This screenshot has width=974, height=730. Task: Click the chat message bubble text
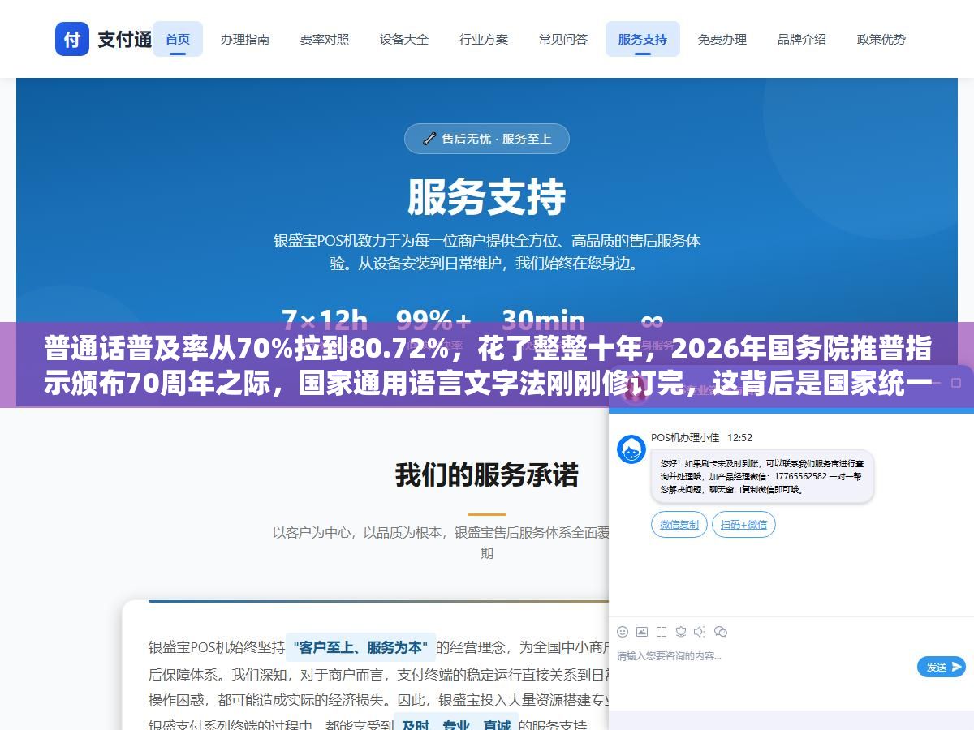762,476
